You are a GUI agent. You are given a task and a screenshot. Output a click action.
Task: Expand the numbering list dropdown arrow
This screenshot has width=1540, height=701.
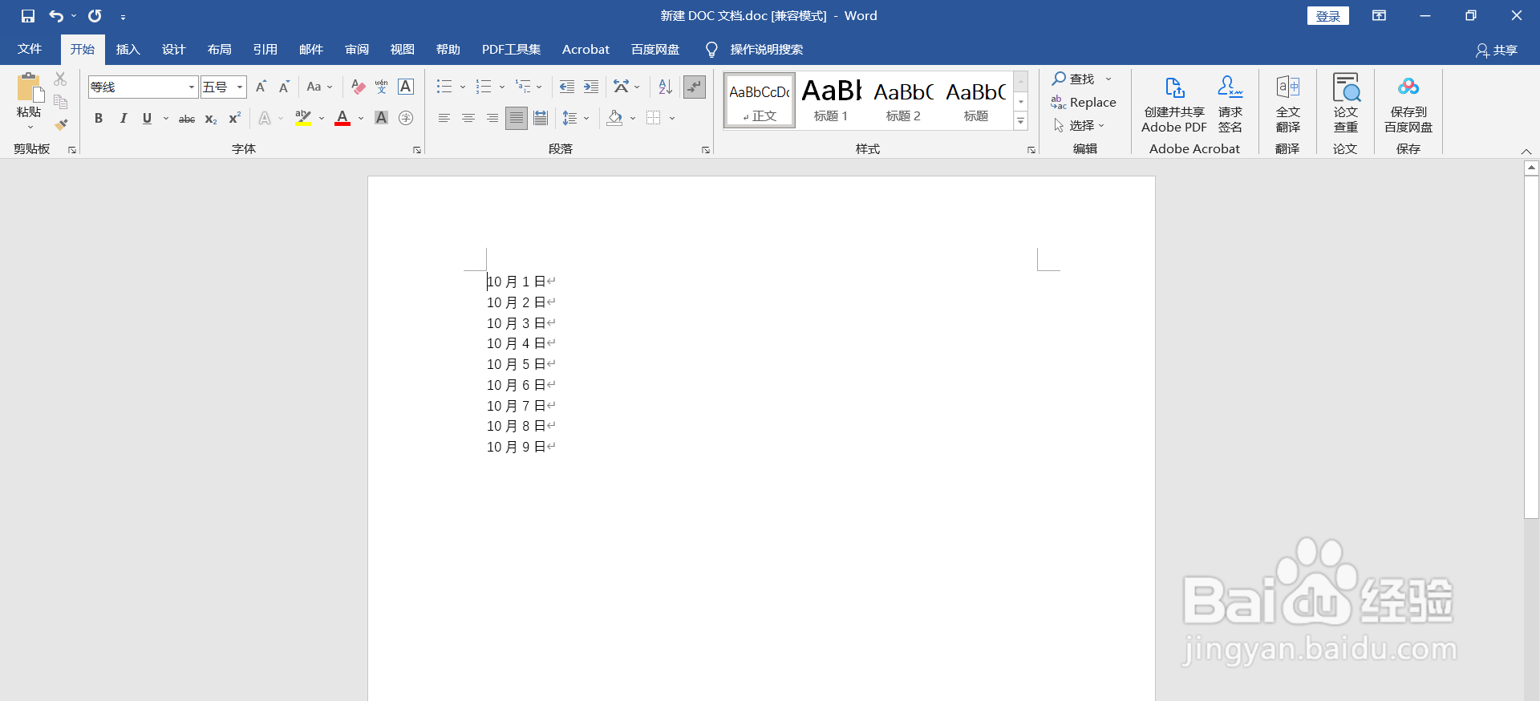click(502, 87)
